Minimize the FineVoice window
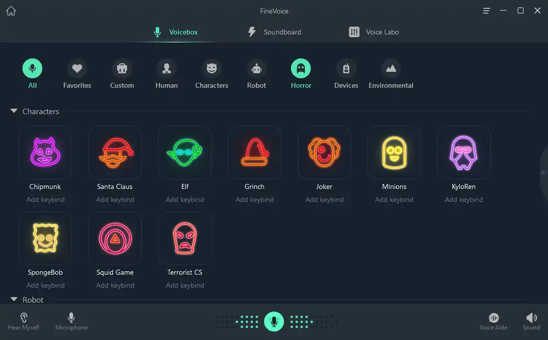The height and width of the screenshot is (340, 548). tap(503, 10)
